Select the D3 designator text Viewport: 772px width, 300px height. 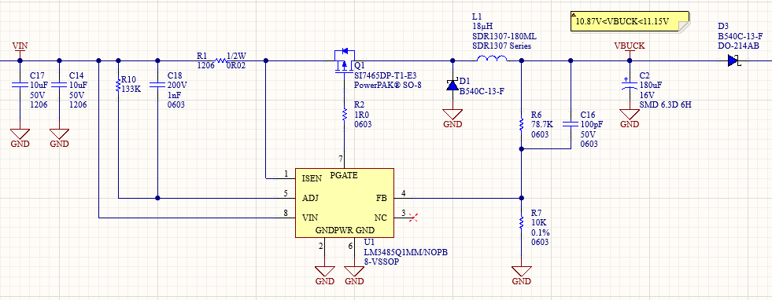722,27
